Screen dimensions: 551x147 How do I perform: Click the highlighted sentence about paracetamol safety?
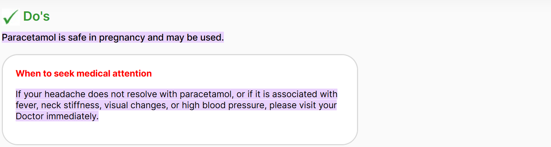[113, 37]
